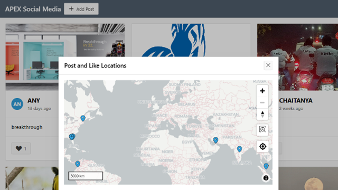
Task: Select the map pin over India
Action: click(239, 149)
